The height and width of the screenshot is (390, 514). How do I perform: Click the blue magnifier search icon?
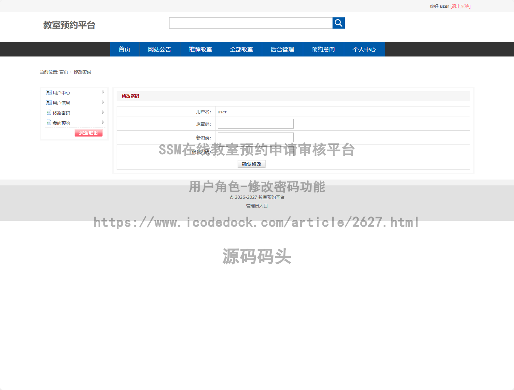pyautogui.click(x=338, y=23)
